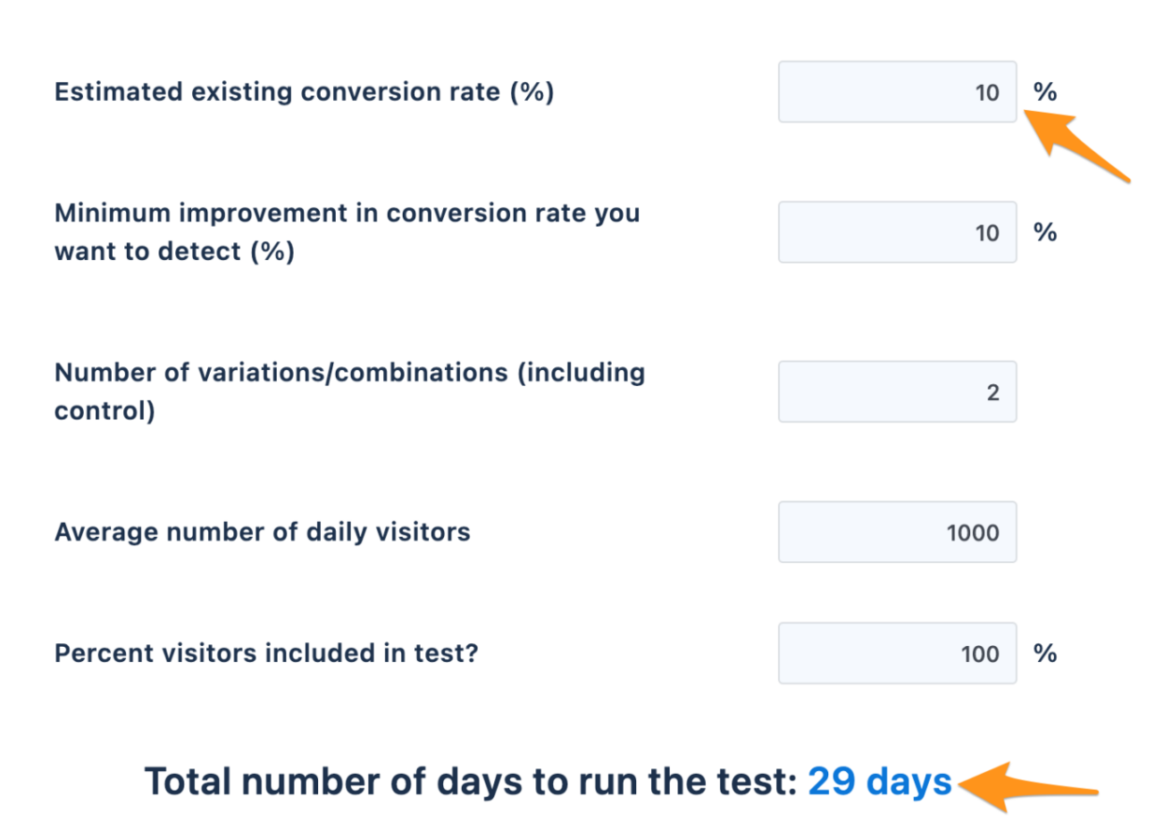Click 'want to detect (%)' label line
The height and width of the screenshot is (839, 1164).
point(174,252)
